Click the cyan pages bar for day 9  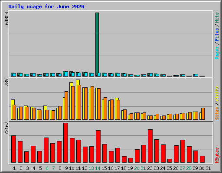(x=66, y=74)
